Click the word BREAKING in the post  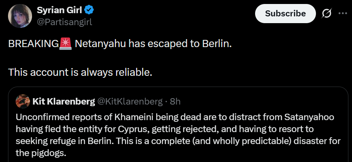pos(33,44)
